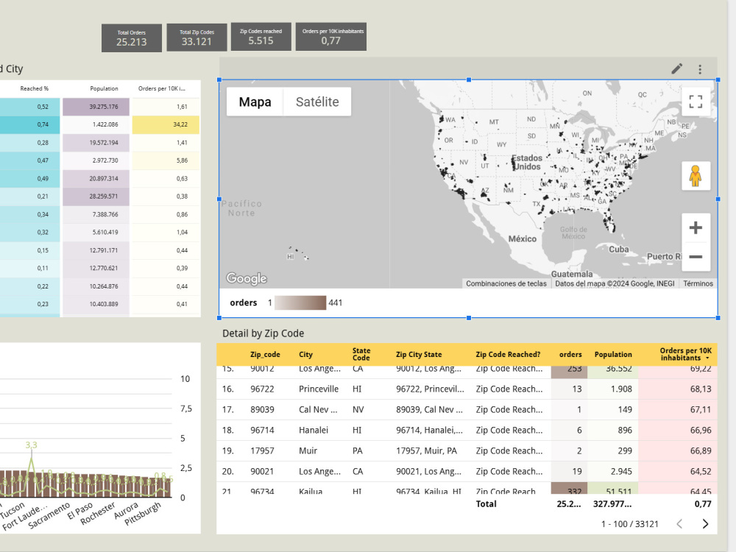Toggle the Satélite map view
This screenshot has height=552, width=736.
[x=316, y=102]
